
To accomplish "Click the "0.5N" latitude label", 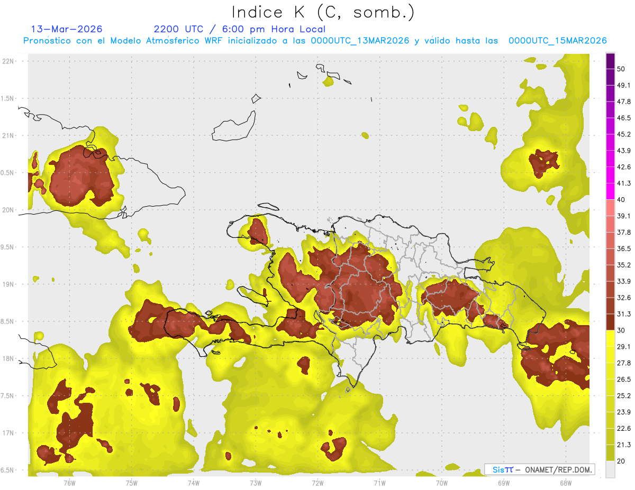I will [x=7, y=173].
